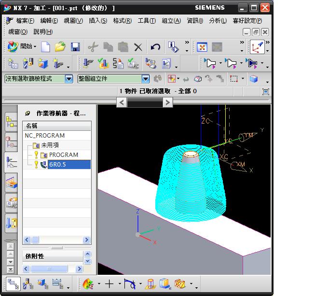Open dropdown arrow next to rendering style icon
328x296 pixels.
[99, 284]
